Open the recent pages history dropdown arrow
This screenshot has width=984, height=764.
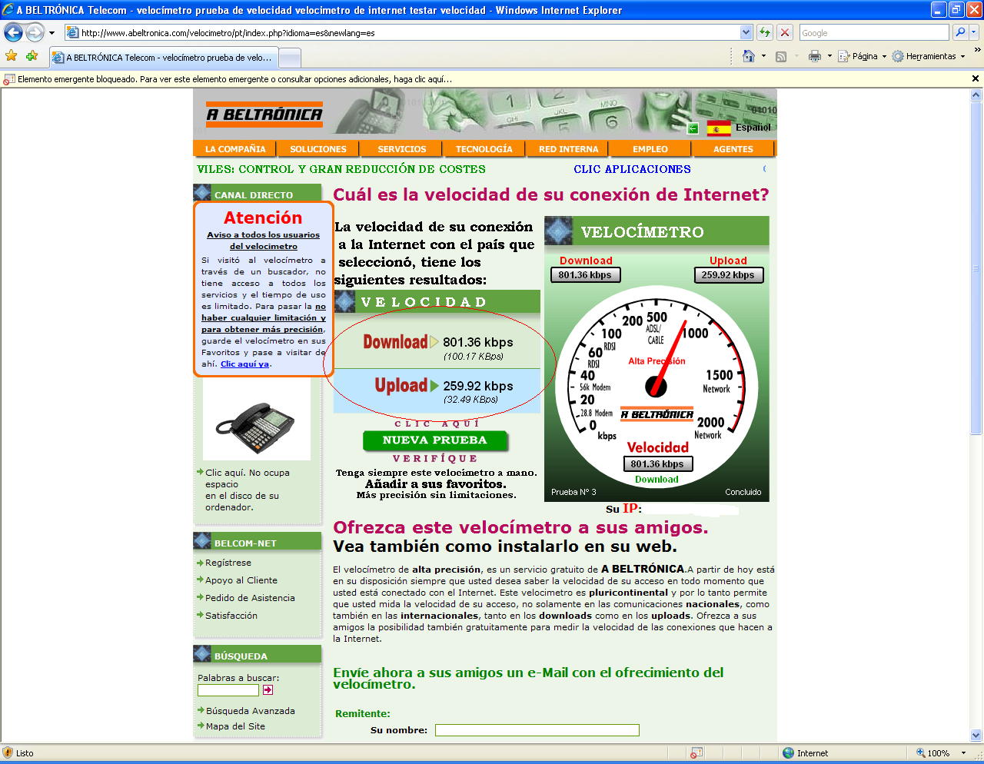pyautogui.click(x=52, y=33)
